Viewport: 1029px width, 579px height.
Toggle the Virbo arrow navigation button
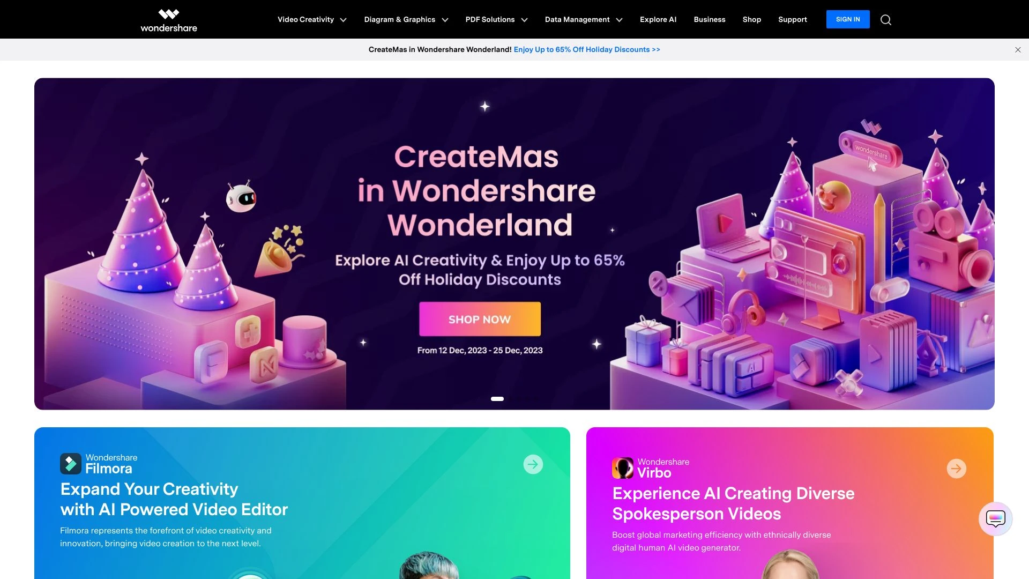[956, 468]
